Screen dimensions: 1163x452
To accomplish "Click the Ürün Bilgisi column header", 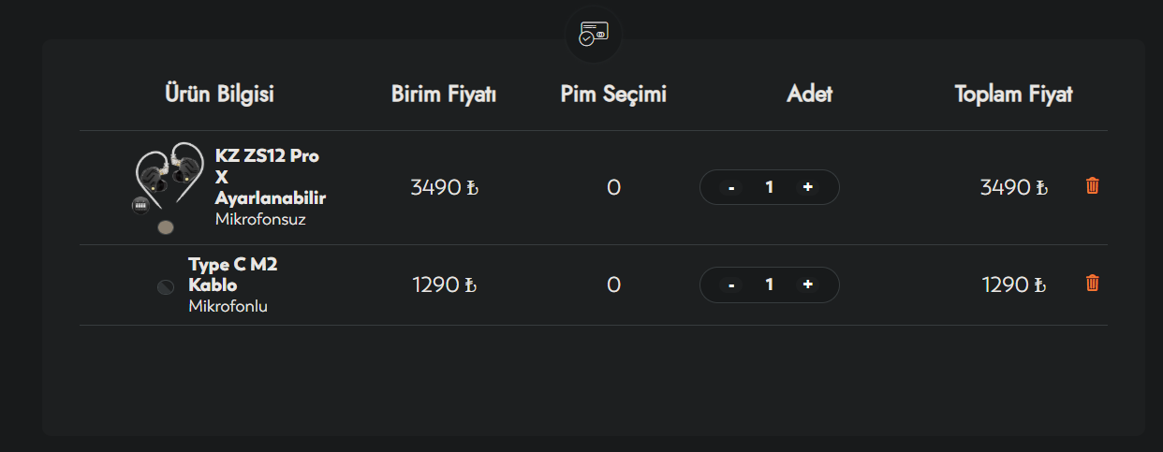I will [219, 95].
